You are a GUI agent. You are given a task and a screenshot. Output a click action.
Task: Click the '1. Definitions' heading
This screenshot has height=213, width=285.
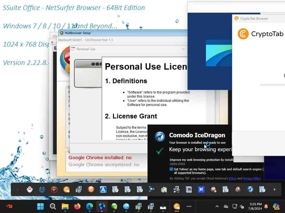pos(126,81)
